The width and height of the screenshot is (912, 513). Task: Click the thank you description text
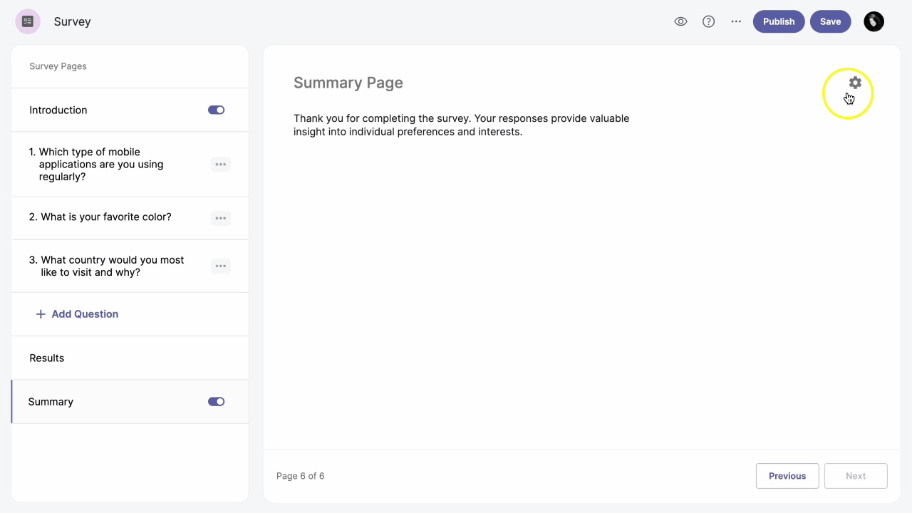(461, 125)
